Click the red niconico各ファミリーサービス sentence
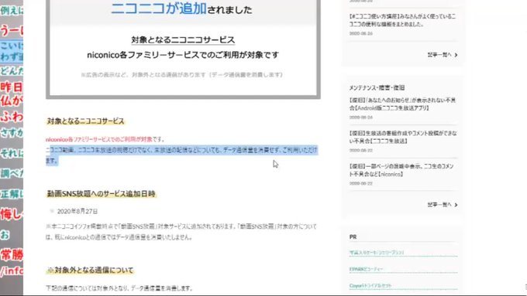Viewport: 527px width, 296px height. coord(105,139)
